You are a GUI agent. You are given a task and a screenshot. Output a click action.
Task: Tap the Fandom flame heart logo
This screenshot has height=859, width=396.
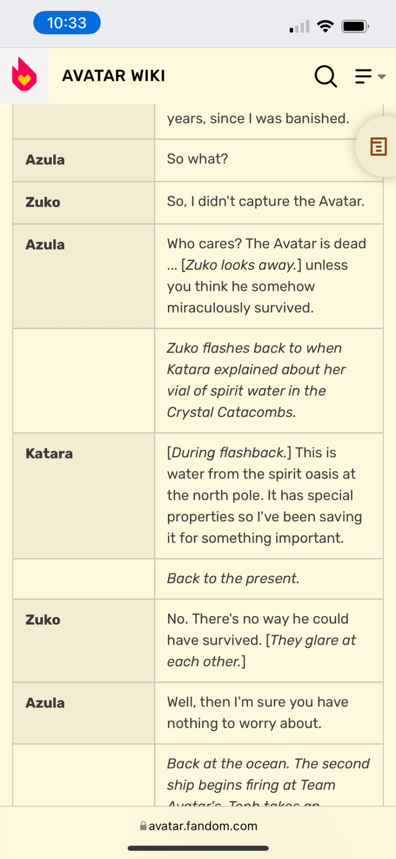(24, 74)
